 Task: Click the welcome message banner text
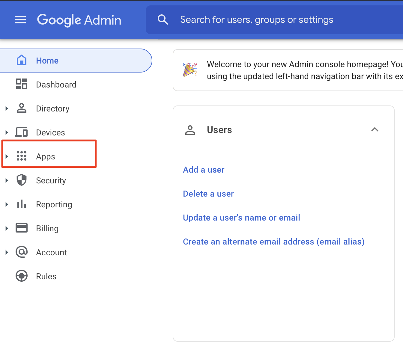pos(305,70)
